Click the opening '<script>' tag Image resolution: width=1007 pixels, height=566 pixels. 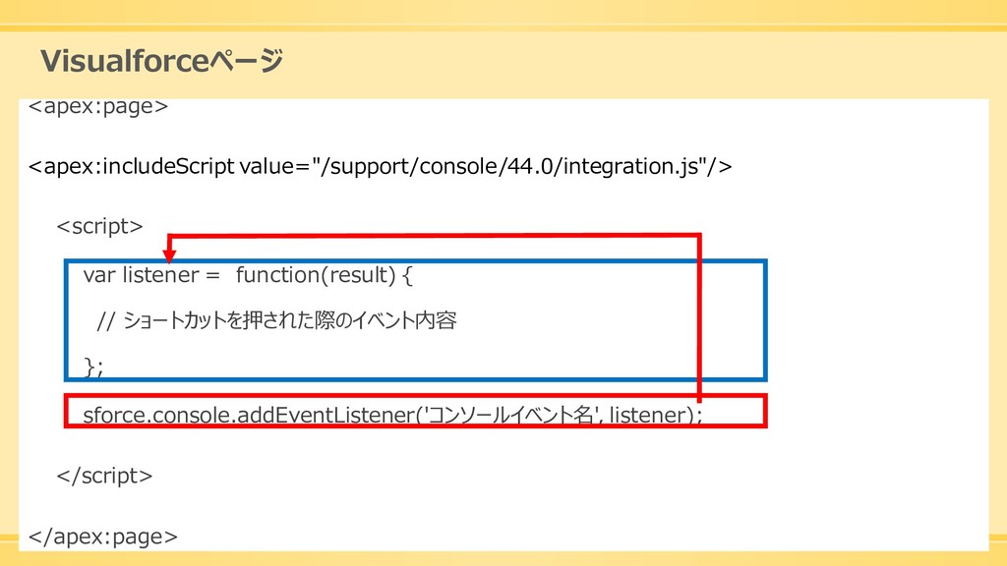pyautogui.click(x=99, y=227)
